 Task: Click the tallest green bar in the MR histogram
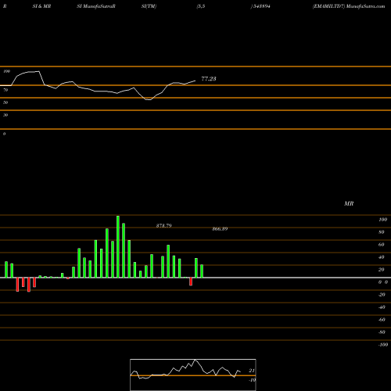(x=118, y=246)
